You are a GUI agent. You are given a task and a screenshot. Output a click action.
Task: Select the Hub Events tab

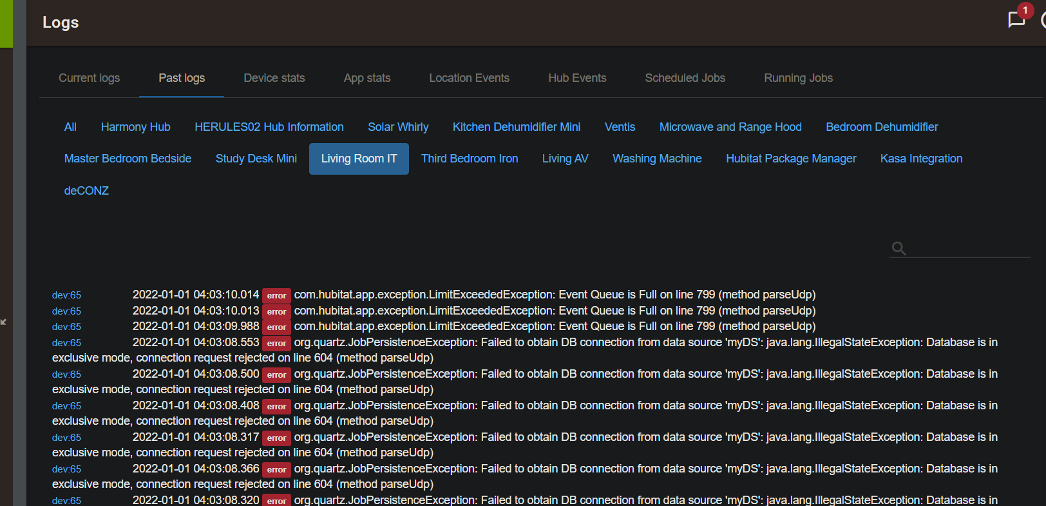point(577,78)
